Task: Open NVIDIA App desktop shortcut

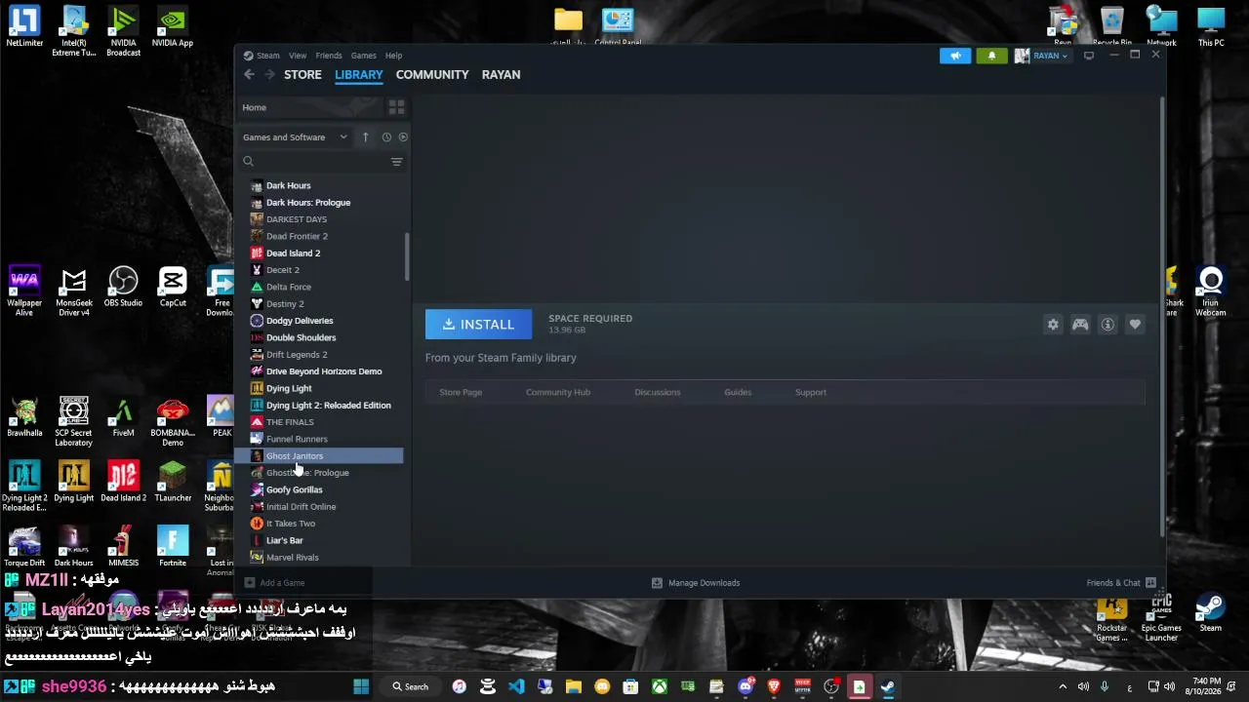Action: point(173,26)
